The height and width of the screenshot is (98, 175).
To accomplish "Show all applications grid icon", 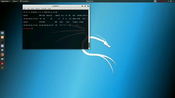I will (x=2, y=68).
